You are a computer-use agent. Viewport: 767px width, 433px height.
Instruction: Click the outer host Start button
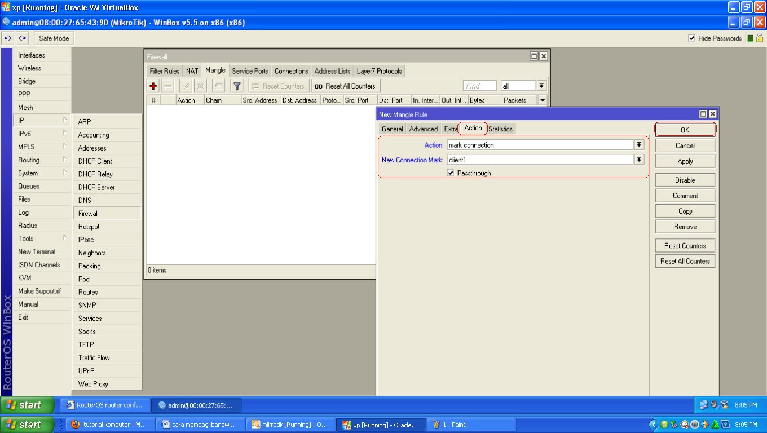(x=28, y=425)
